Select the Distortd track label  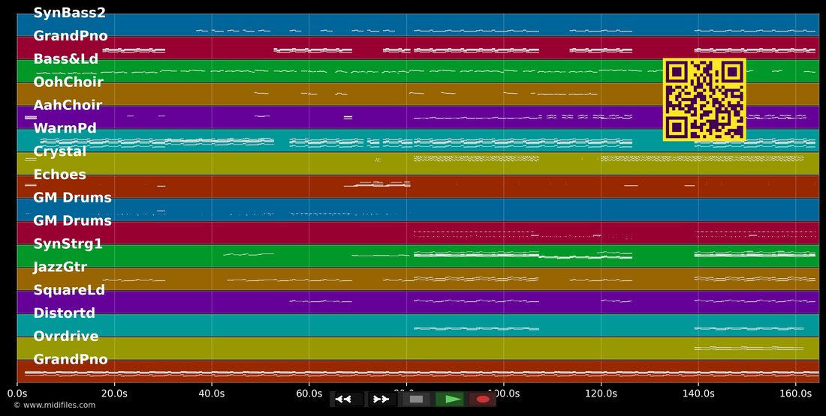[65, 313]
